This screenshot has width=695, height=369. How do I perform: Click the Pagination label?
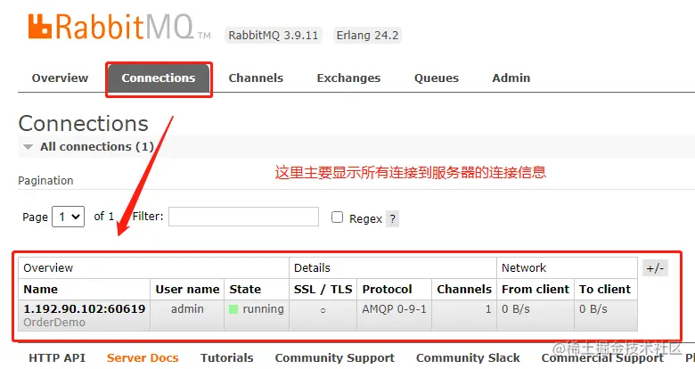click(x=45, y=181)
